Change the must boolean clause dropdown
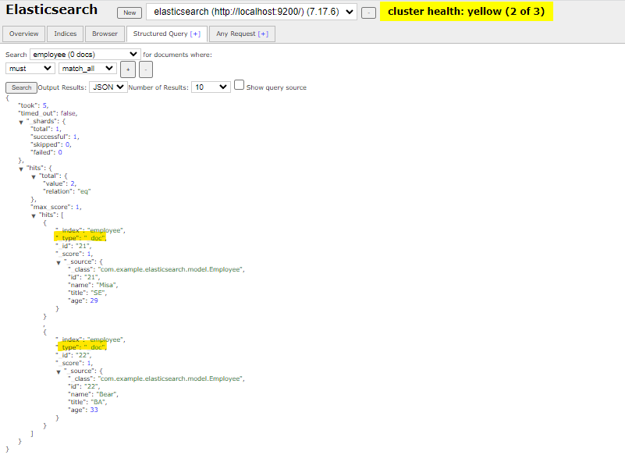The image size is (625, 462). tap(30, 69)
